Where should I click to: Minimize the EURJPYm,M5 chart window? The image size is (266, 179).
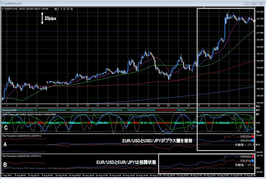click(247, 4)
